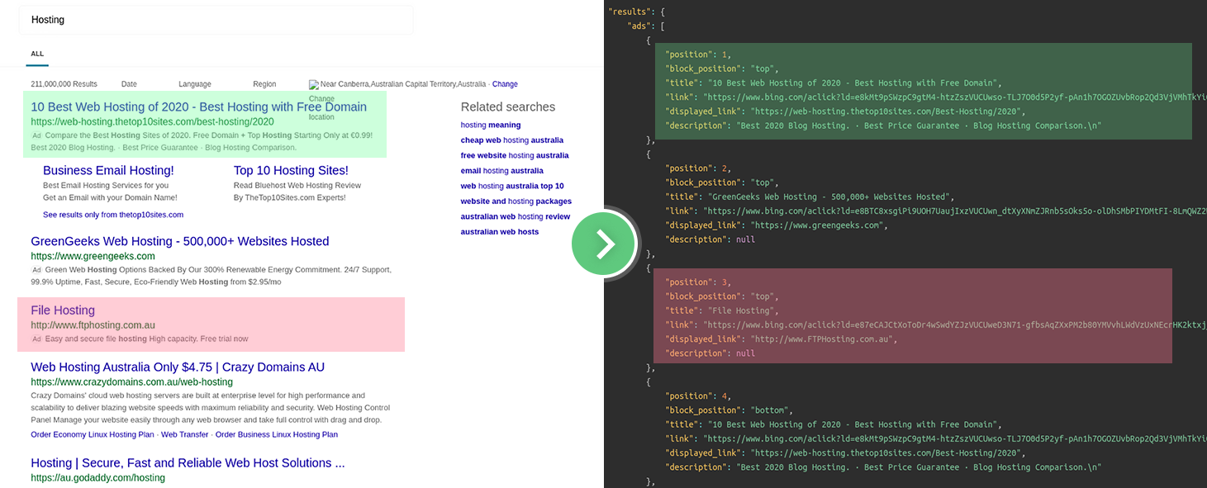Open 10 Best Web Hosting of 2020 result

(198, 107)
